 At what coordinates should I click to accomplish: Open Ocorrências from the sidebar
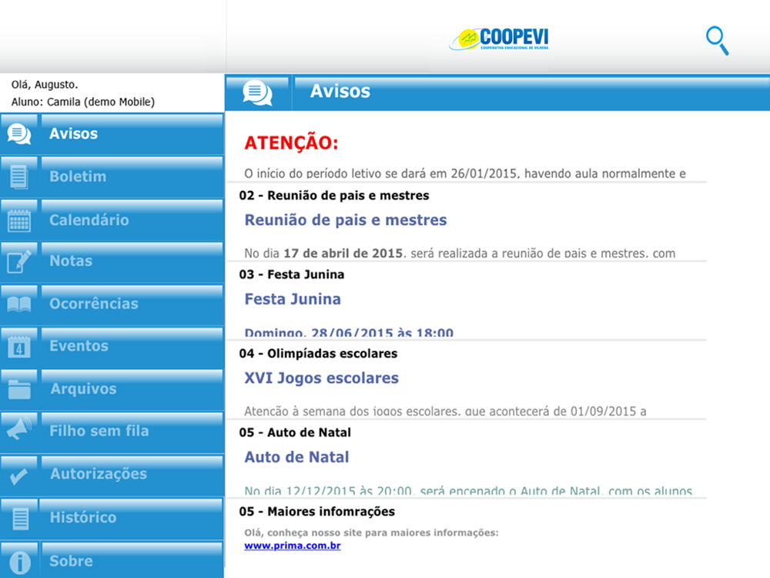112,304
